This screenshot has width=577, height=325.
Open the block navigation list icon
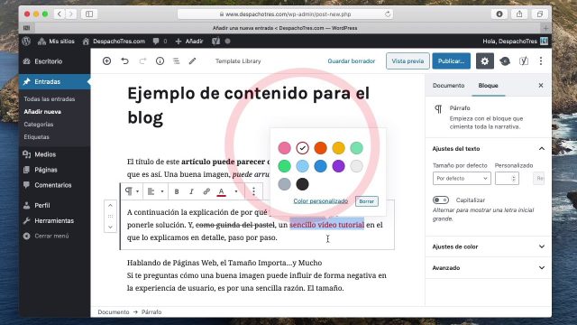(x=177, y=61)
